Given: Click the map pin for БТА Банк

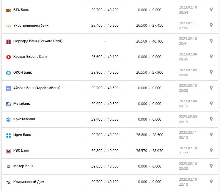Looking at the screenshot, I should (211, 10).
